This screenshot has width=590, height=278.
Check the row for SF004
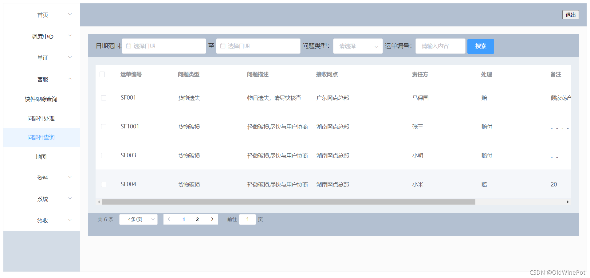(104, 184)
